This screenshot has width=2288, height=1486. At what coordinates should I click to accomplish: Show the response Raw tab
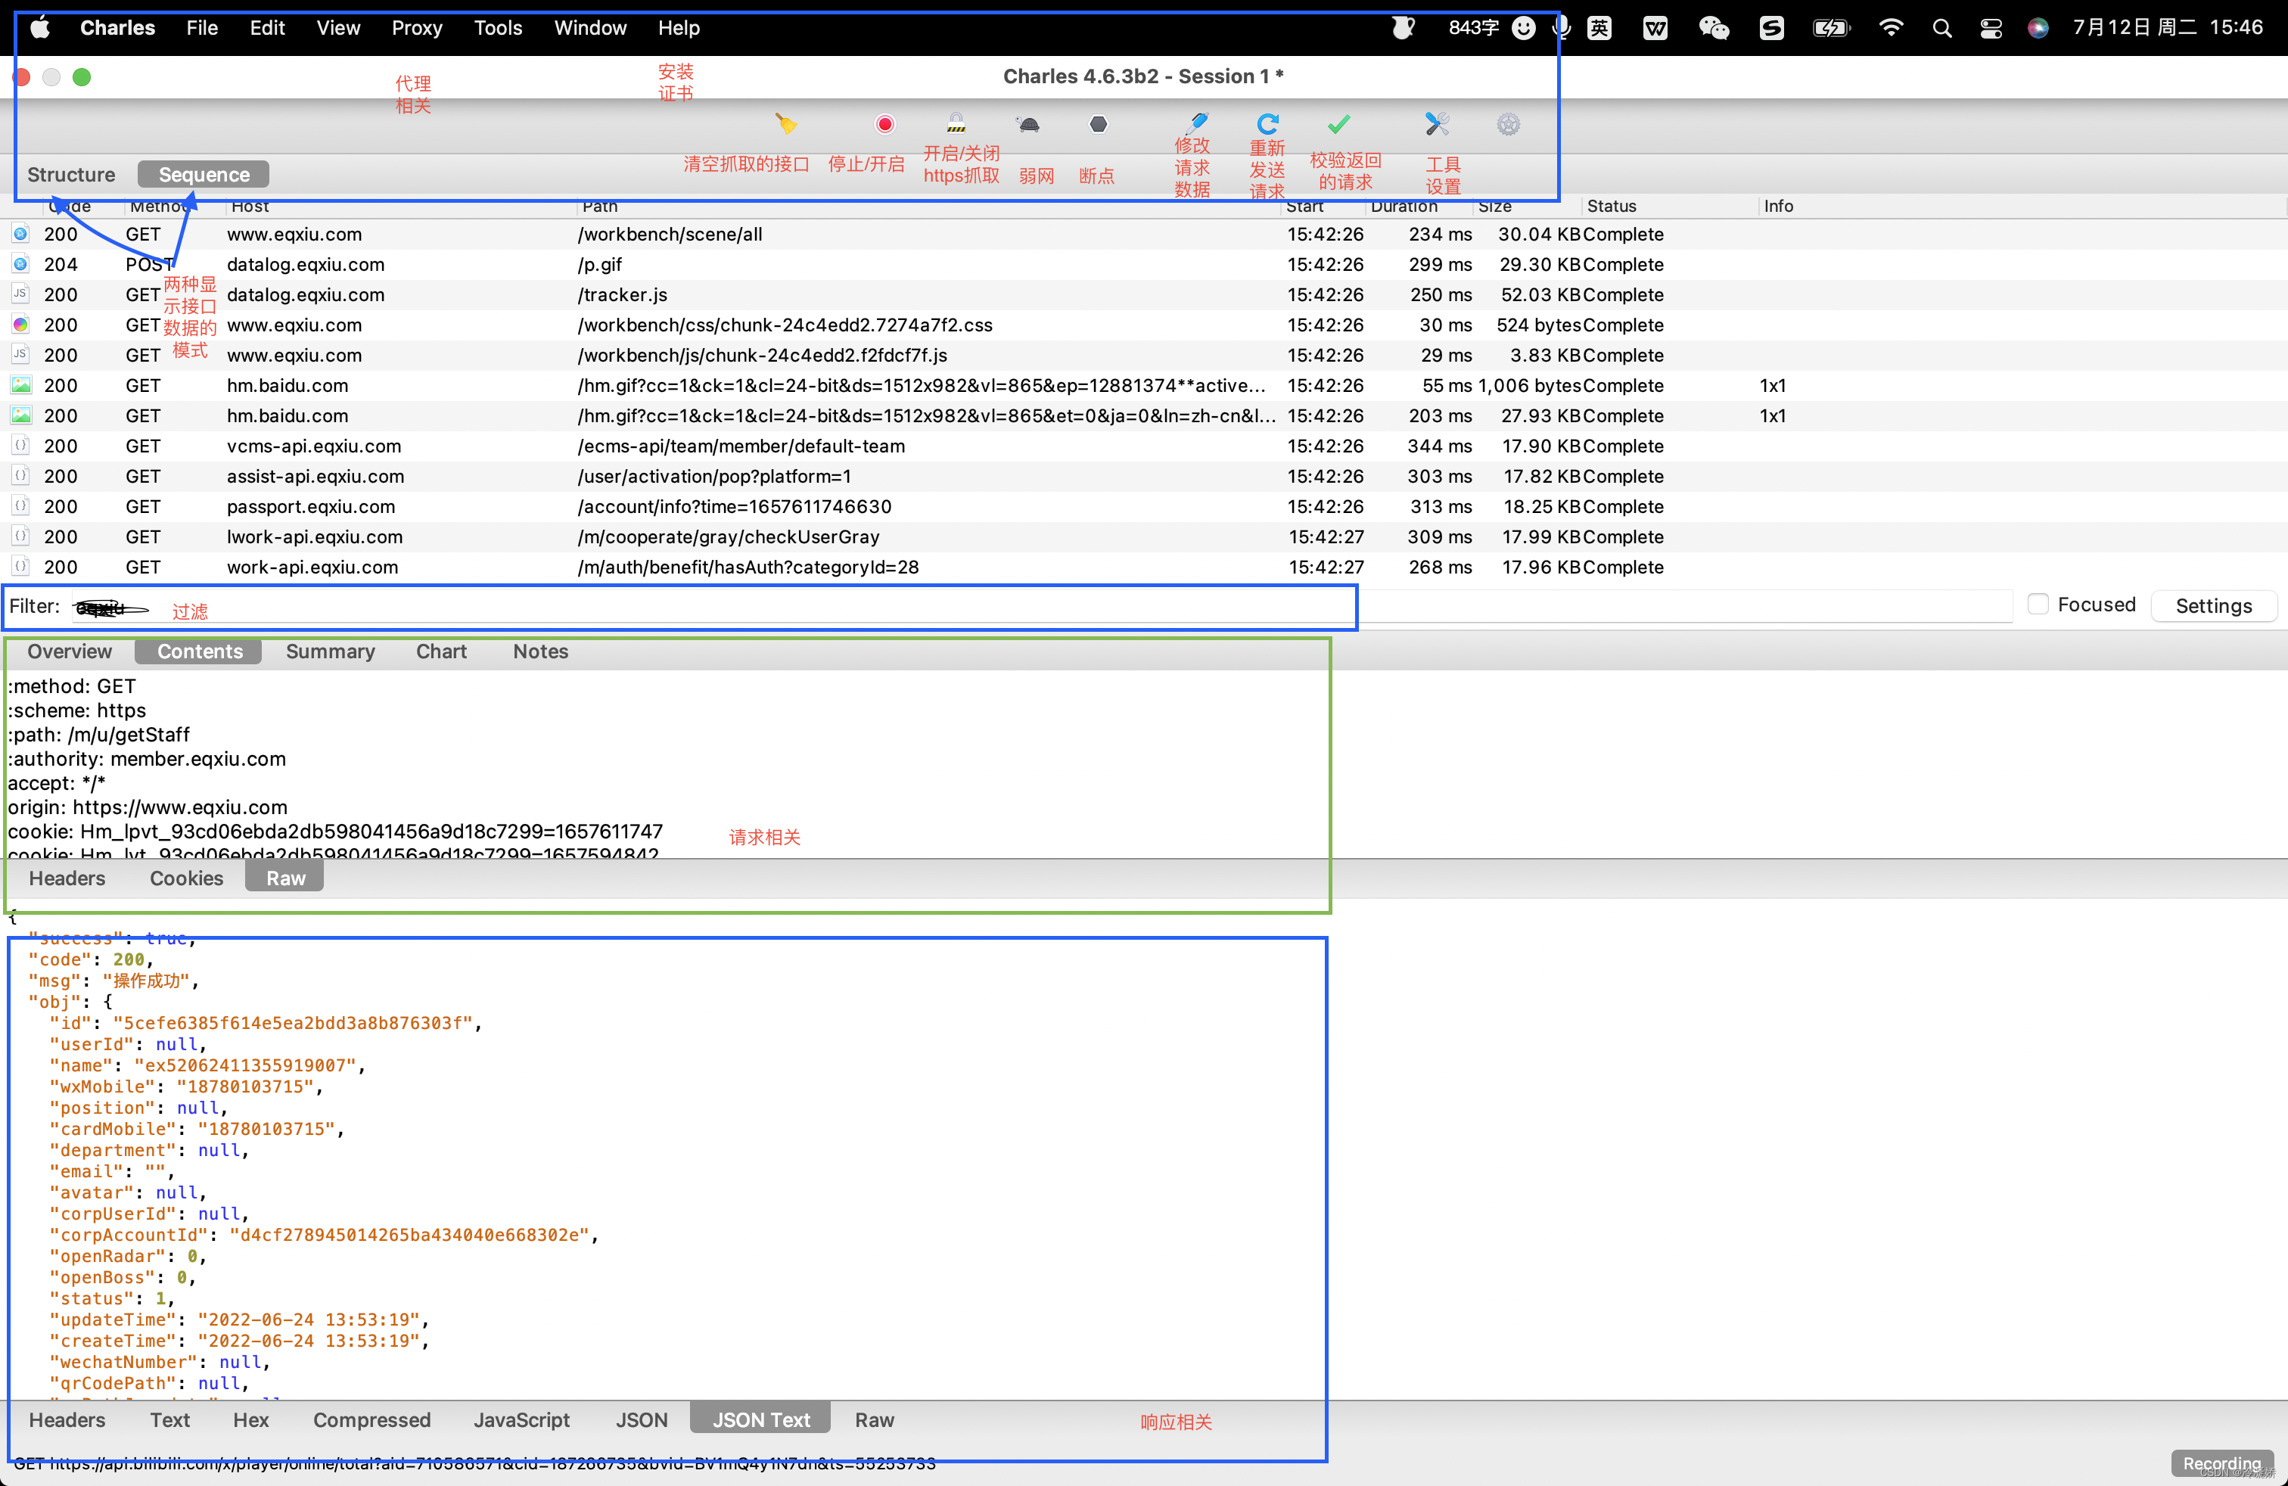tap(875, 1419)
